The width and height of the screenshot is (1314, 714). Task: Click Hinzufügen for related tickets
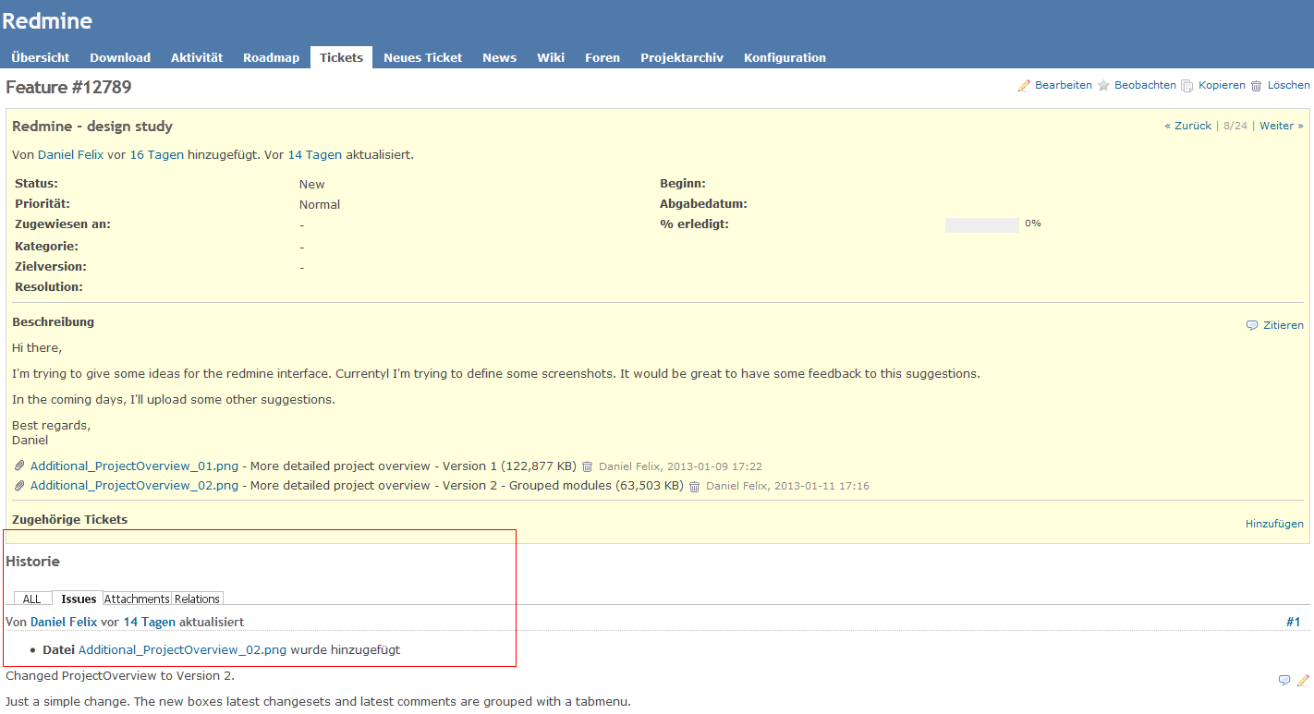click(1274, 524)
